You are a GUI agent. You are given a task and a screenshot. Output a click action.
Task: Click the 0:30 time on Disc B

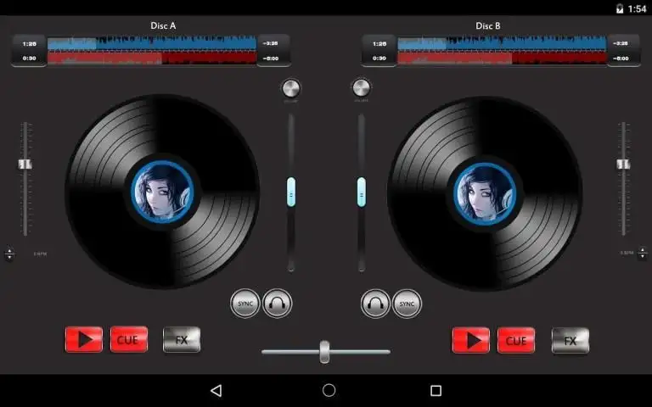(379, 59)
